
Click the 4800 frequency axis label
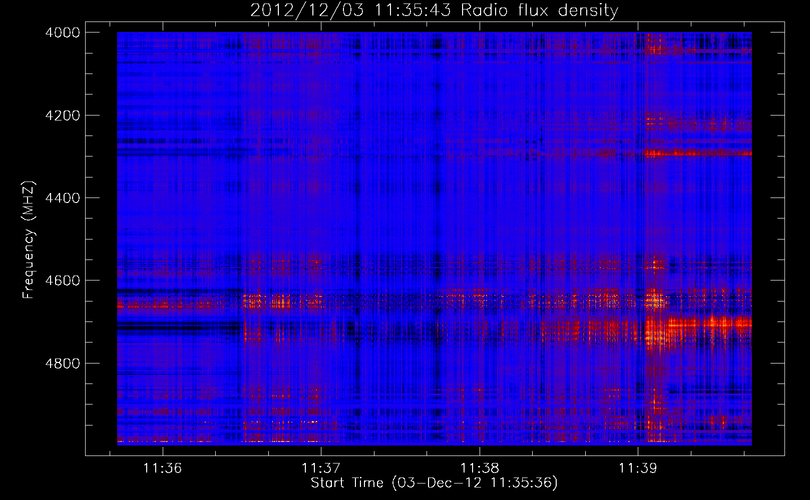click(x=63, y=363)
